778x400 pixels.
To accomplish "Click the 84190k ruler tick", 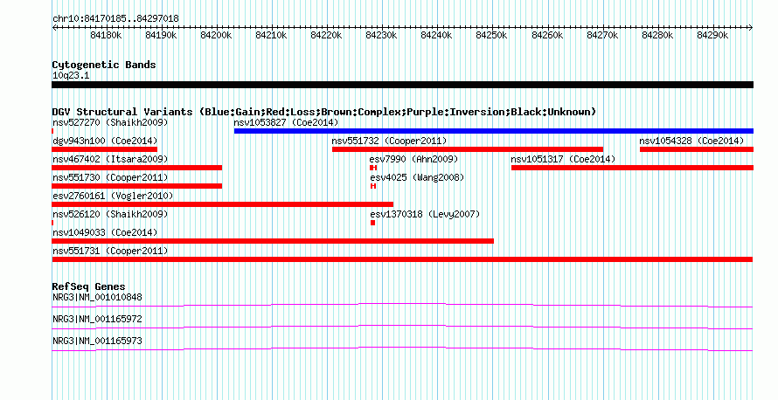I will (x=161, y=35).
